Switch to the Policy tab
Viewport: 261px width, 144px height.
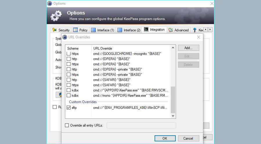pos(80,30)
